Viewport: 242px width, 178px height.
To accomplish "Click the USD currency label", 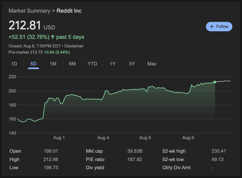I will (x=49, y=28).
